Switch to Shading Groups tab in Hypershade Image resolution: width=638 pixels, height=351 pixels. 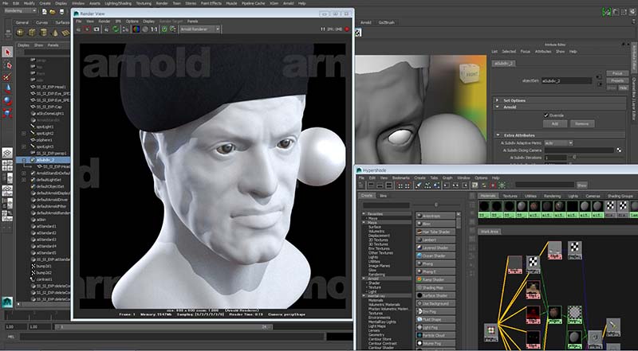click(x=620, y=196)
